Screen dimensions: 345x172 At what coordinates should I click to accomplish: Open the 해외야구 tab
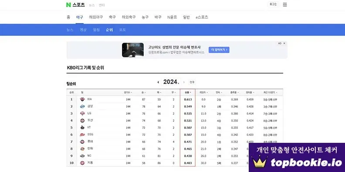tap(96, 17)
